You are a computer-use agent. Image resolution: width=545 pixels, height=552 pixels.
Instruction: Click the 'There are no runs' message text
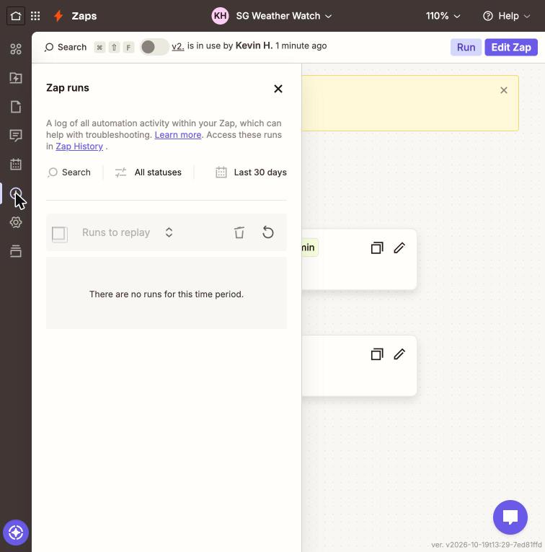[167, 294]
